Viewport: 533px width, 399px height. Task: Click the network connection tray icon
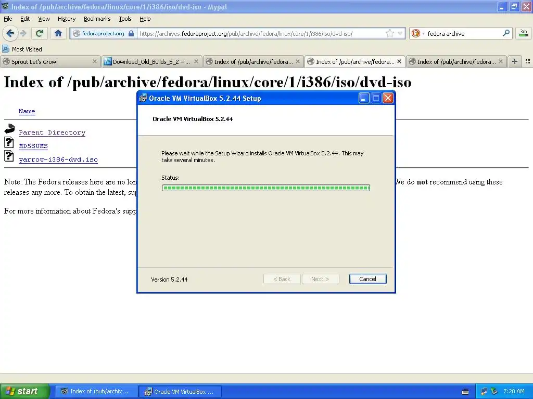484,392
